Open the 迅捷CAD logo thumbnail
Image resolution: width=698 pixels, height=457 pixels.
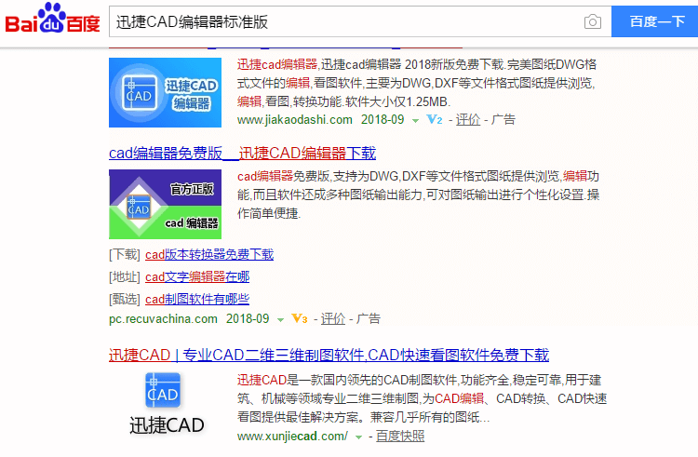click(x=166, y=404)
